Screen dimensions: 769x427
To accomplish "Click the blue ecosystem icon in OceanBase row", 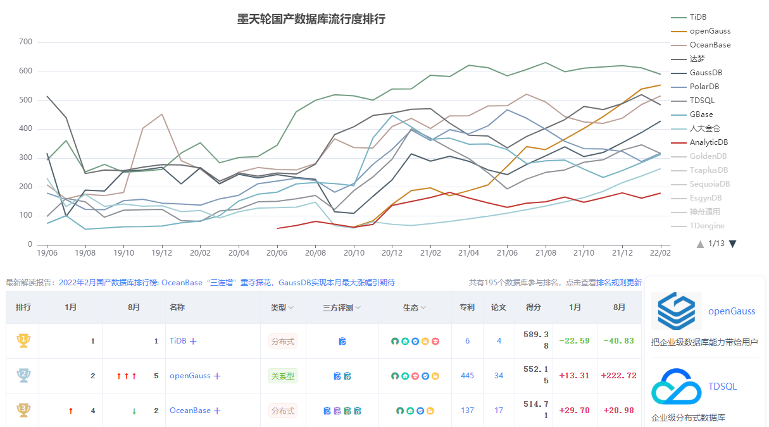I will [420, 411].
